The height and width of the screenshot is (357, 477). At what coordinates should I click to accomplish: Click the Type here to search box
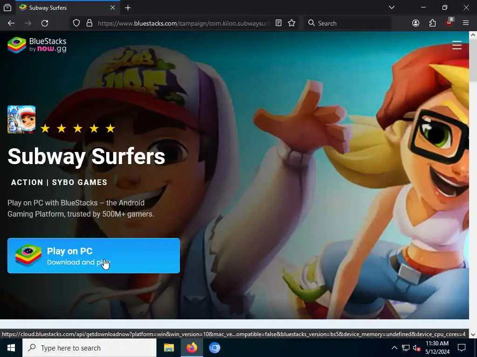pos(89,348)
